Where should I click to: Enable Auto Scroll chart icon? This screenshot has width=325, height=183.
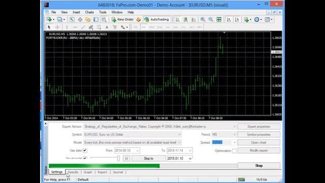point(229,19)
